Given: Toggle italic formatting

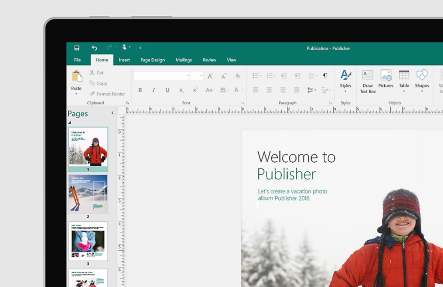Looking at the screenshot, I should tap(154, 90).
